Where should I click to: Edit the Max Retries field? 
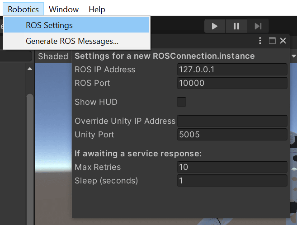coord(232,167)
